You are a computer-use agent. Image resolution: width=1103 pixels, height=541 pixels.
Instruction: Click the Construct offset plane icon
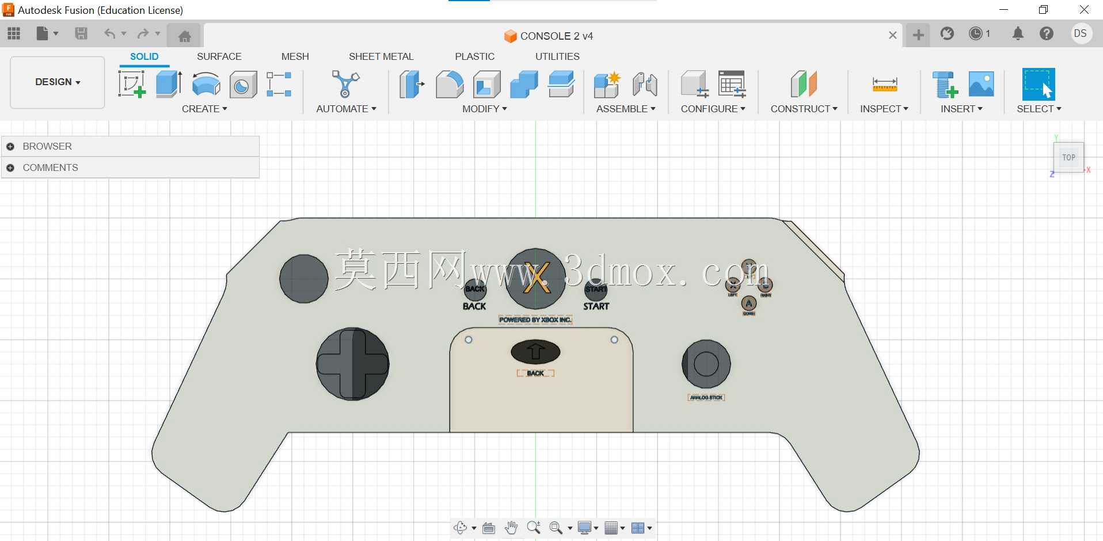(804, 84)
